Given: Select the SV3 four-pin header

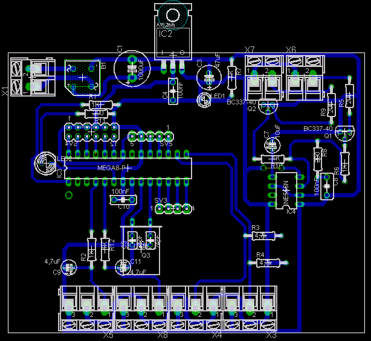Looking at the screenshot, I should click(173, 209).
